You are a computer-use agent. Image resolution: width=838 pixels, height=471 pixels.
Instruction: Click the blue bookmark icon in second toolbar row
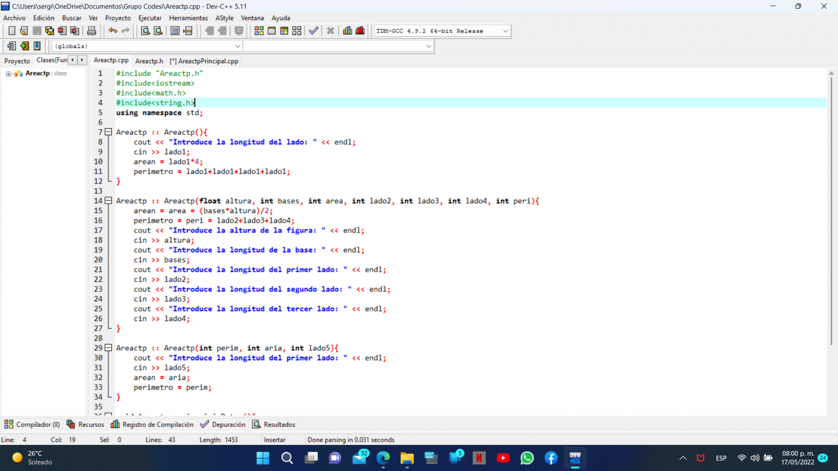coord(37,46)
